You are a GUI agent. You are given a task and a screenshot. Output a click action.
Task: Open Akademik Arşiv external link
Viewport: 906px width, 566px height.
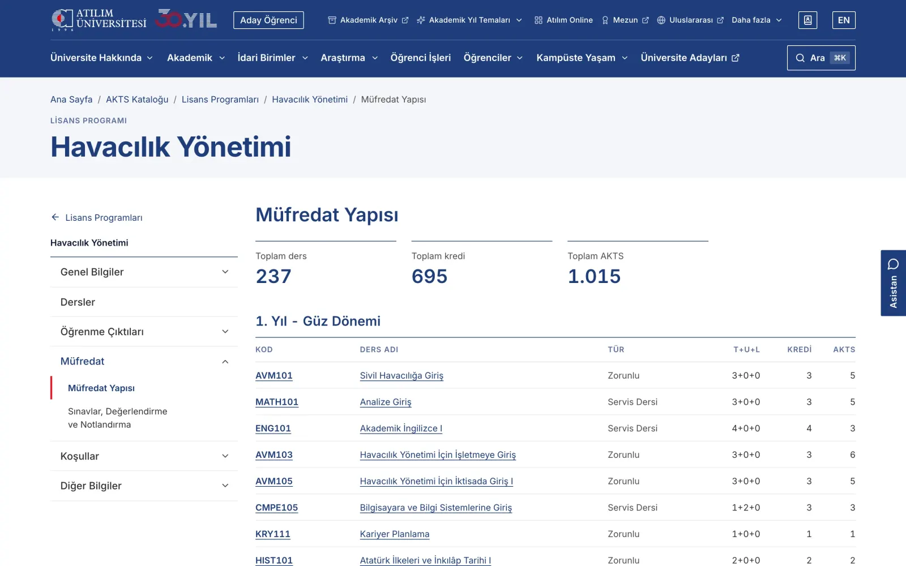click(368, 20)
